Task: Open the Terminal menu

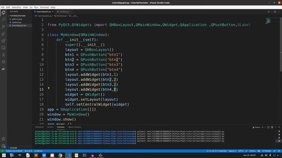Action: 44,7
